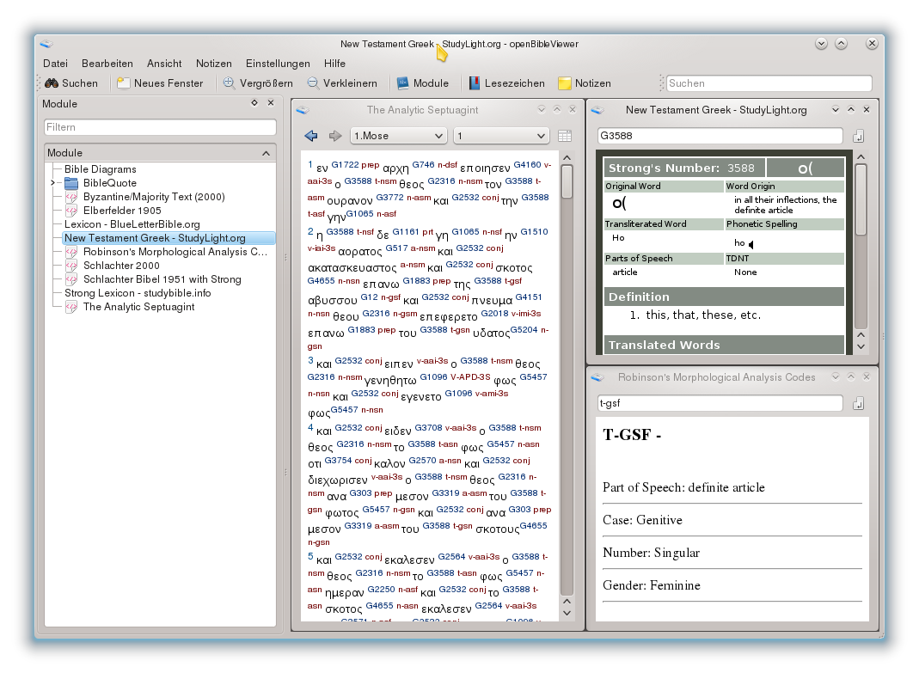919x673 pixels.
Task: Play the phonetic spelling audio speaker
Action: 751,244
